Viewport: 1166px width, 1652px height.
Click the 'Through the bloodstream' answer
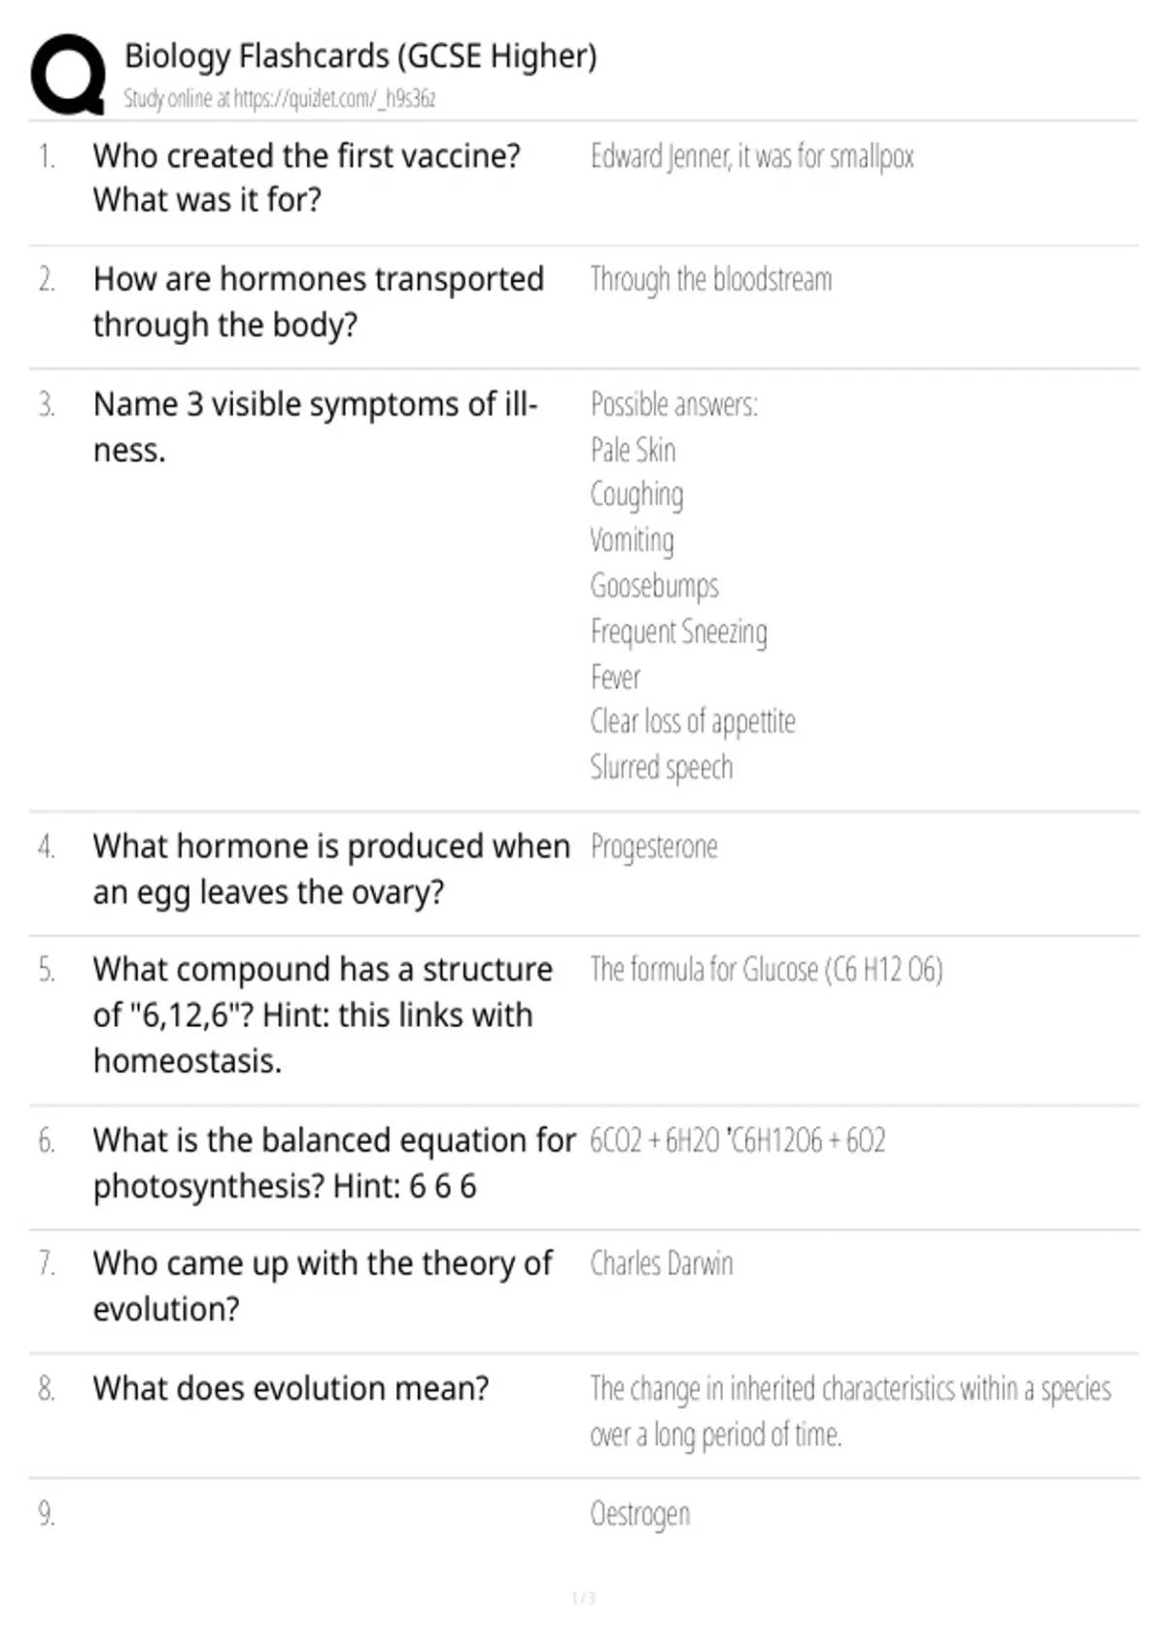tap(711, 280)
